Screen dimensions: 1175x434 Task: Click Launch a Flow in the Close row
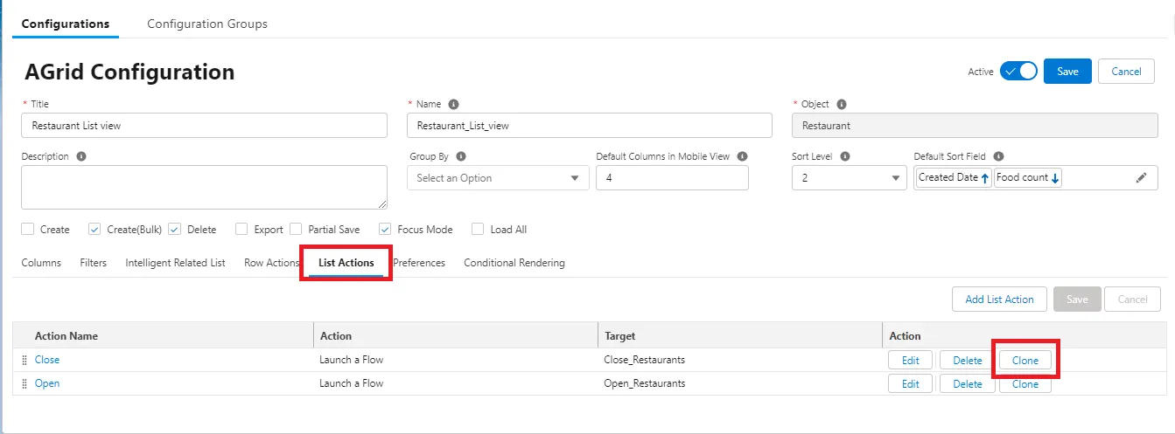(351, 360)
